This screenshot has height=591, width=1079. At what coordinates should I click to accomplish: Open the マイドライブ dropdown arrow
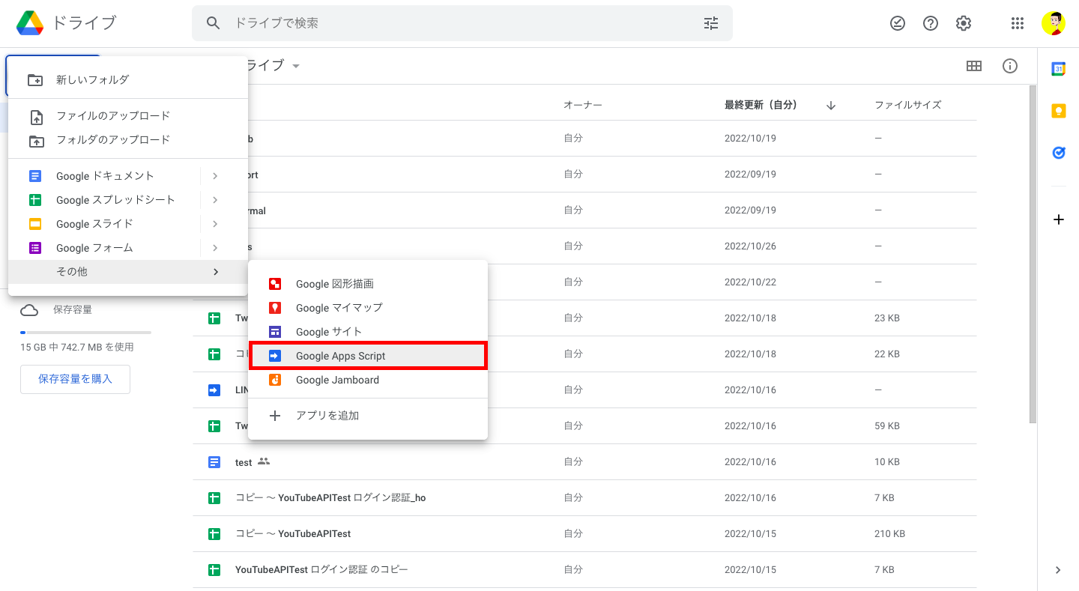(x=294, y=66)
